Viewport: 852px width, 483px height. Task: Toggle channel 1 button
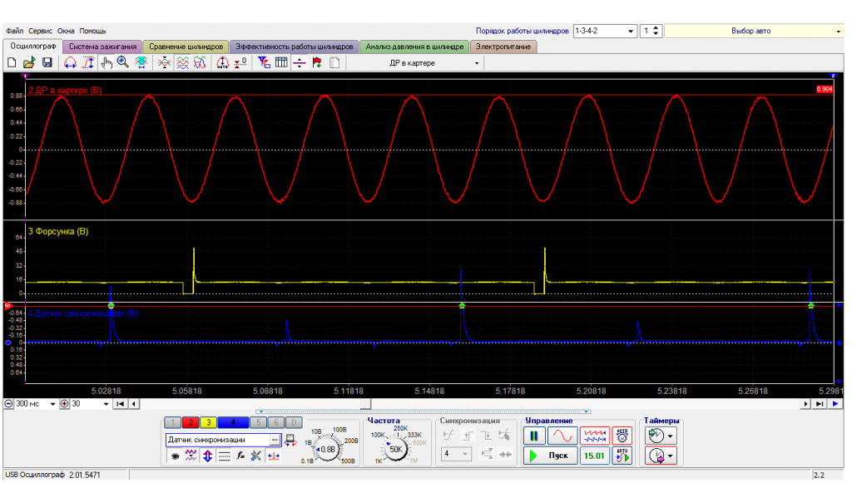click(x=173, y=422)
